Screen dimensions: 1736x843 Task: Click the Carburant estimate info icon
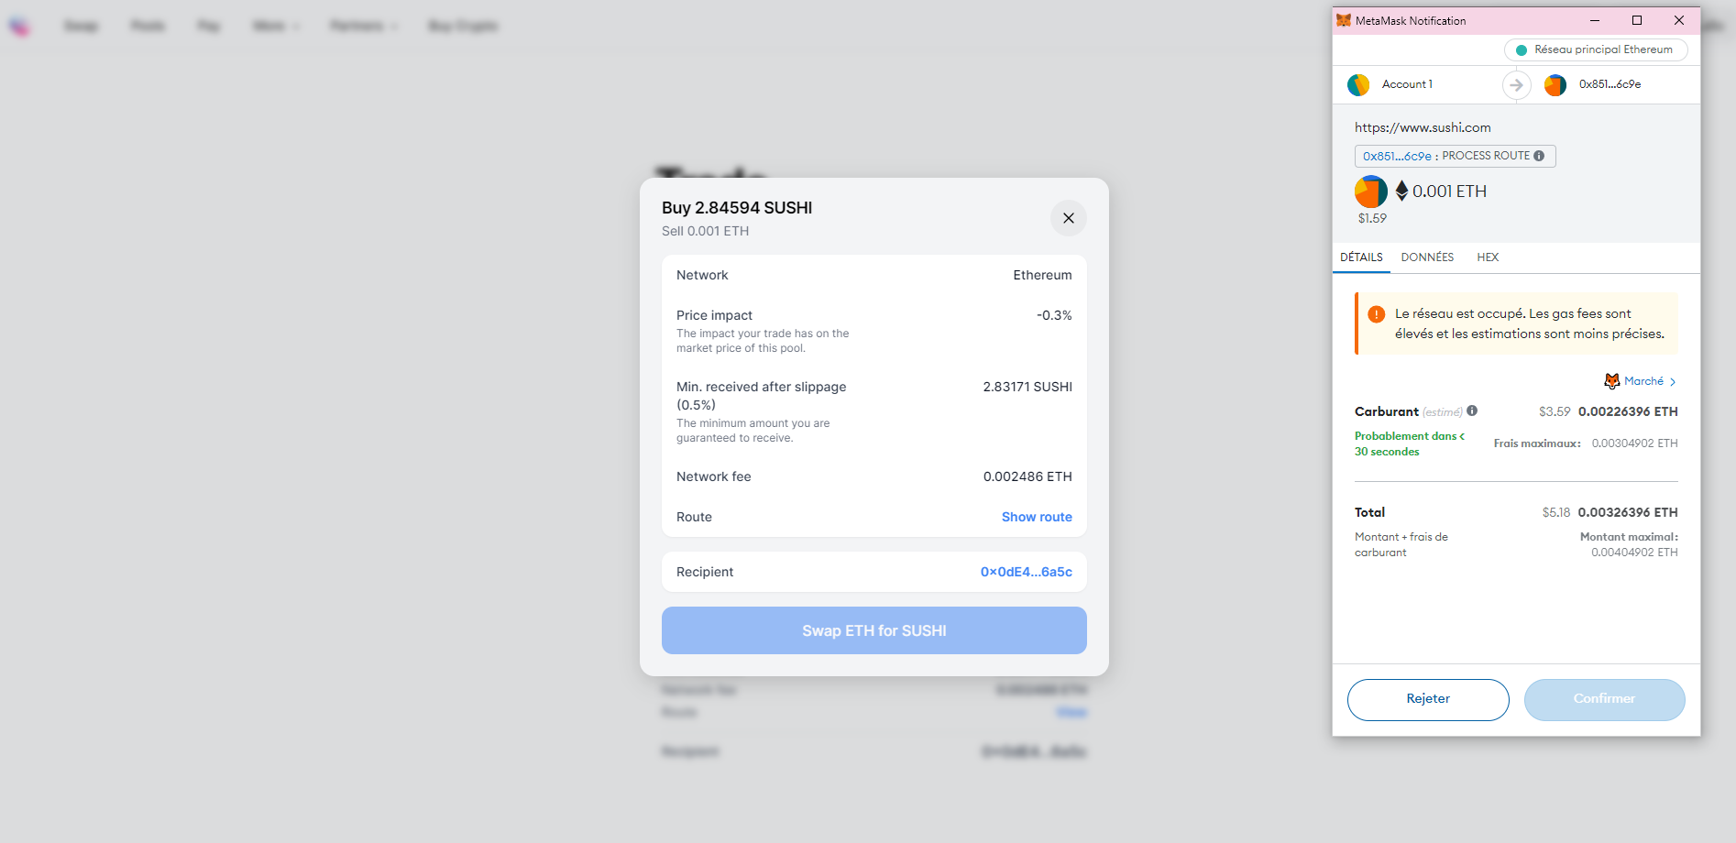pos(1472,411)
